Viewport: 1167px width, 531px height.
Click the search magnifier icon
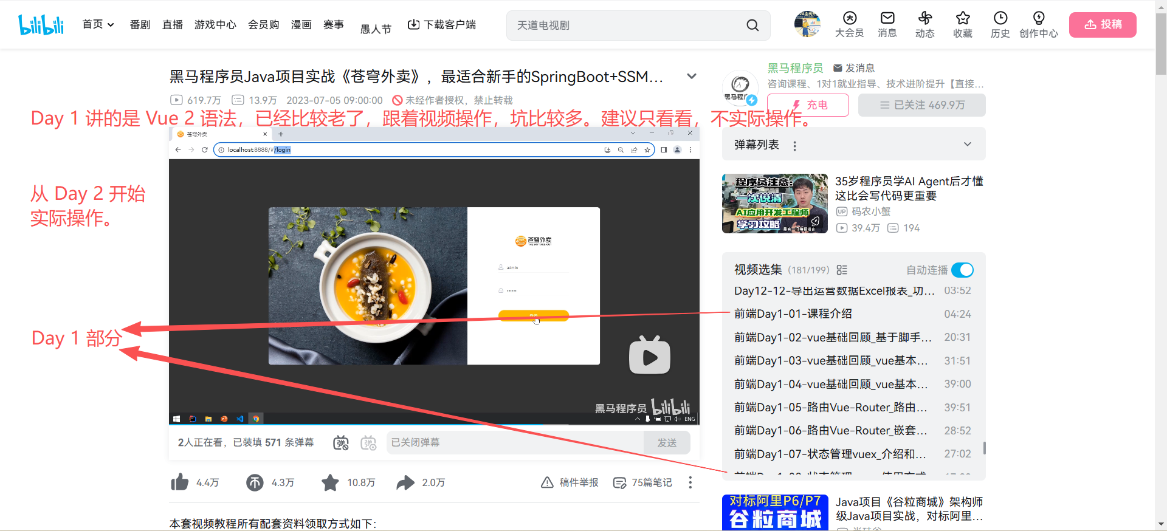pyautogui.click(x=752, y=25)
